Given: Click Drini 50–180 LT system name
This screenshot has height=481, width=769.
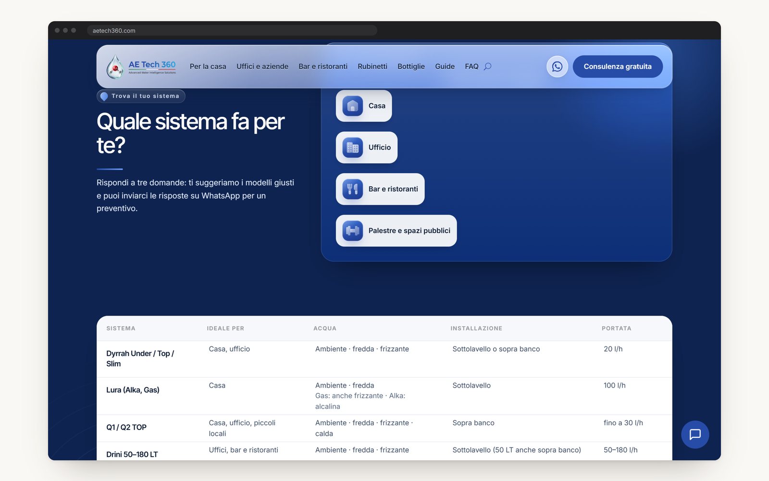Looking at the screenshot, I should pyautogui.click(x=132, y=454).
